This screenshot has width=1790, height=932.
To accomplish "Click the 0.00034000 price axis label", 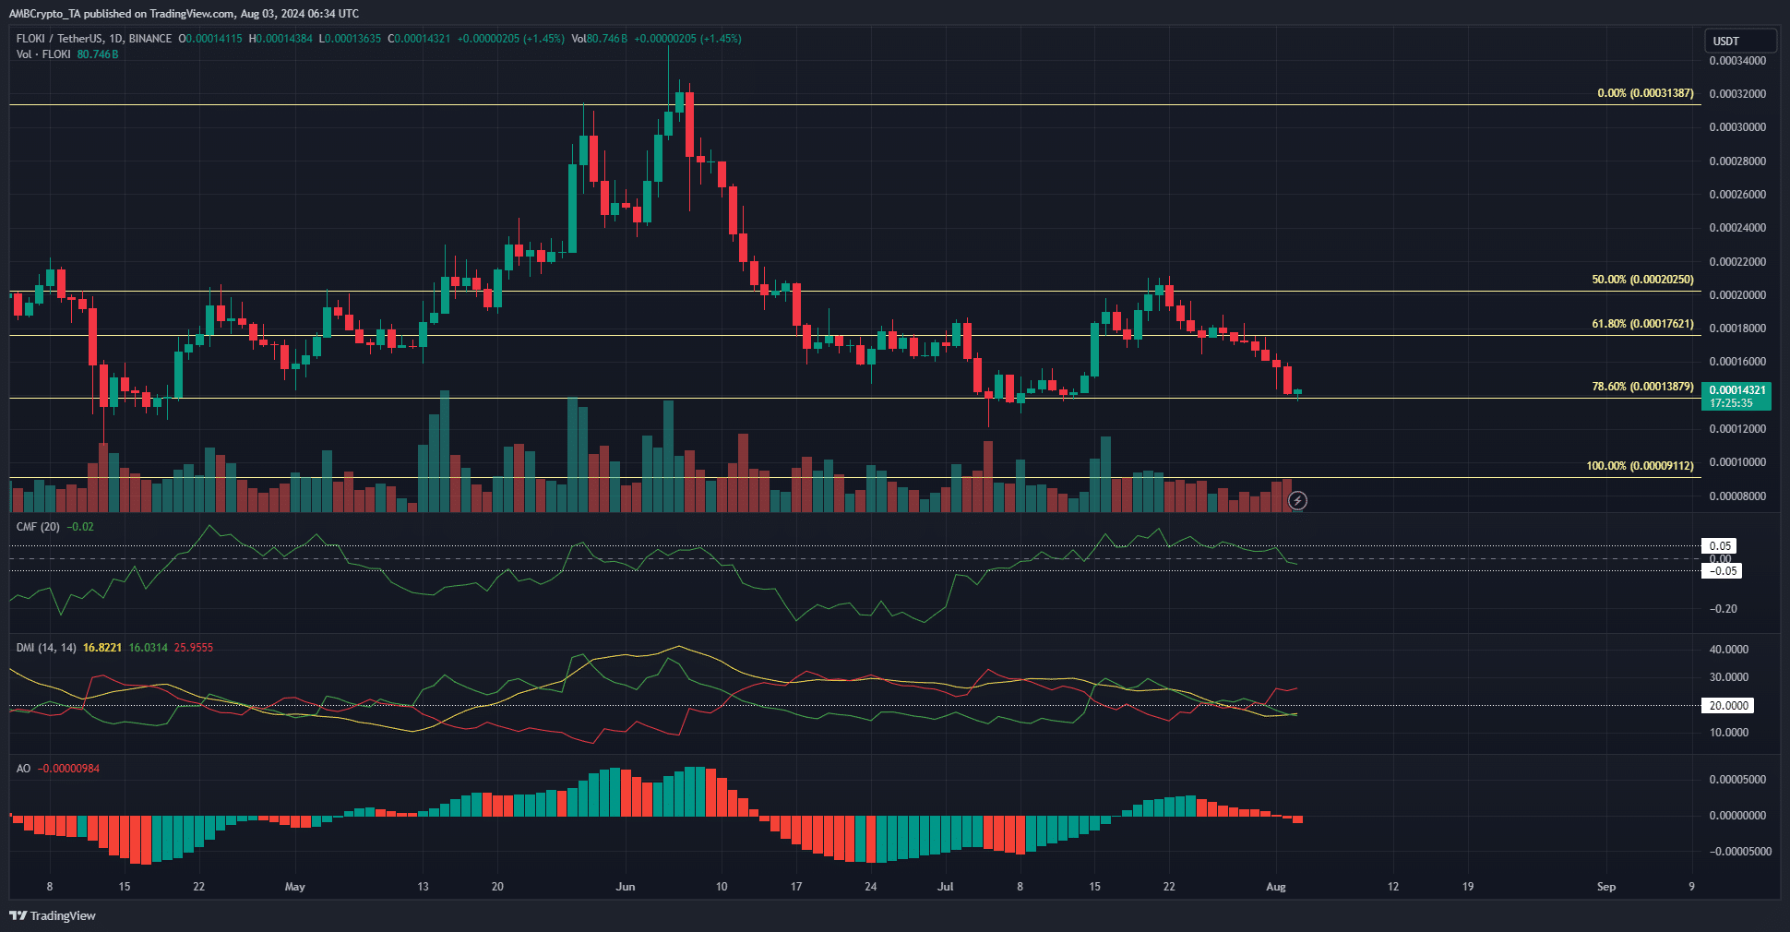I will click(1737, 61).
